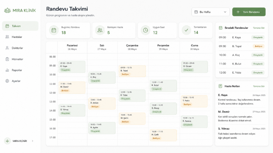Click the Sıradaki Randevular calendar icon
This screenshot has height=153, width=273.
click(x=220, y=28)
